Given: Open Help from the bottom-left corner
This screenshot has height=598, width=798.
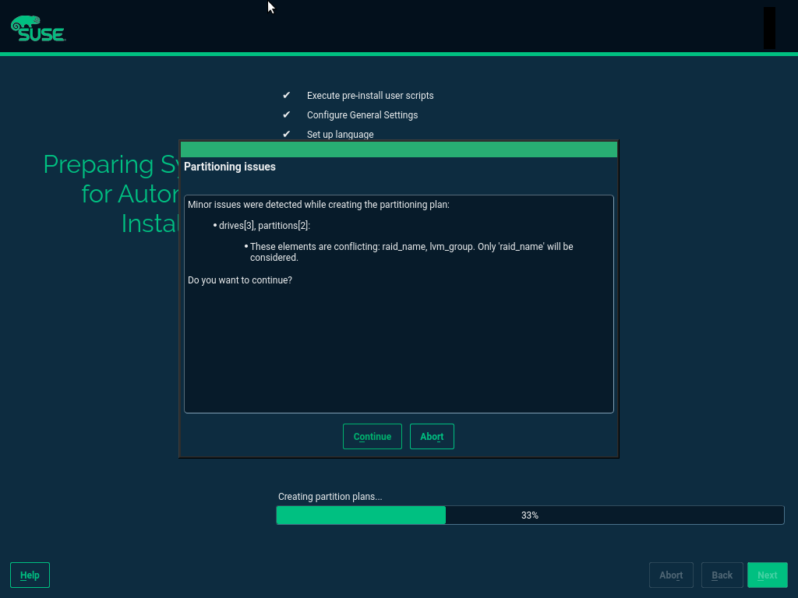Looking at the screenshot, I should 30,575.
